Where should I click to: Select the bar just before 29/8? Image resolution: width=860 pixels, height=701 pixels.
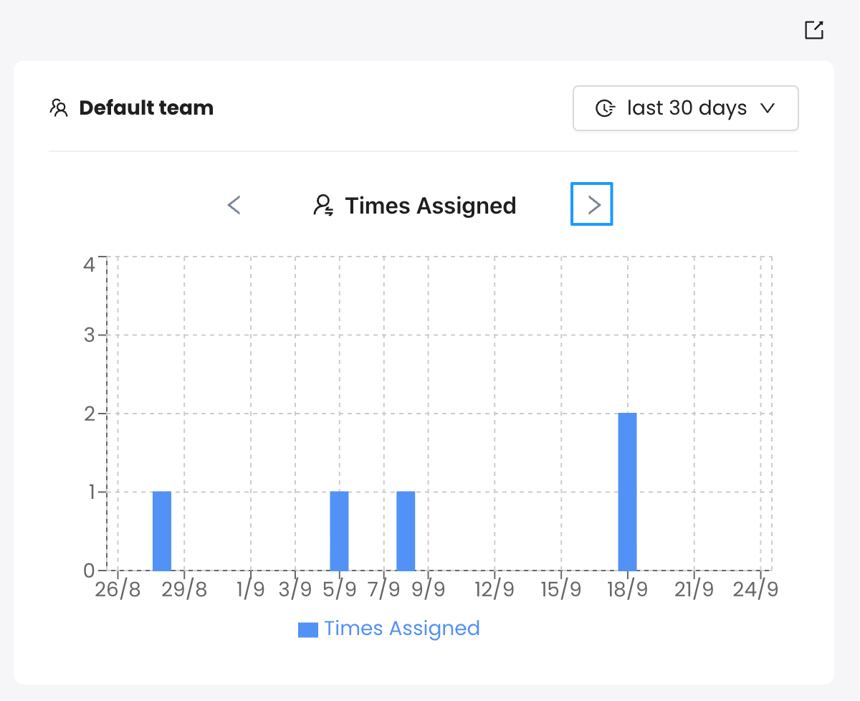162,531
